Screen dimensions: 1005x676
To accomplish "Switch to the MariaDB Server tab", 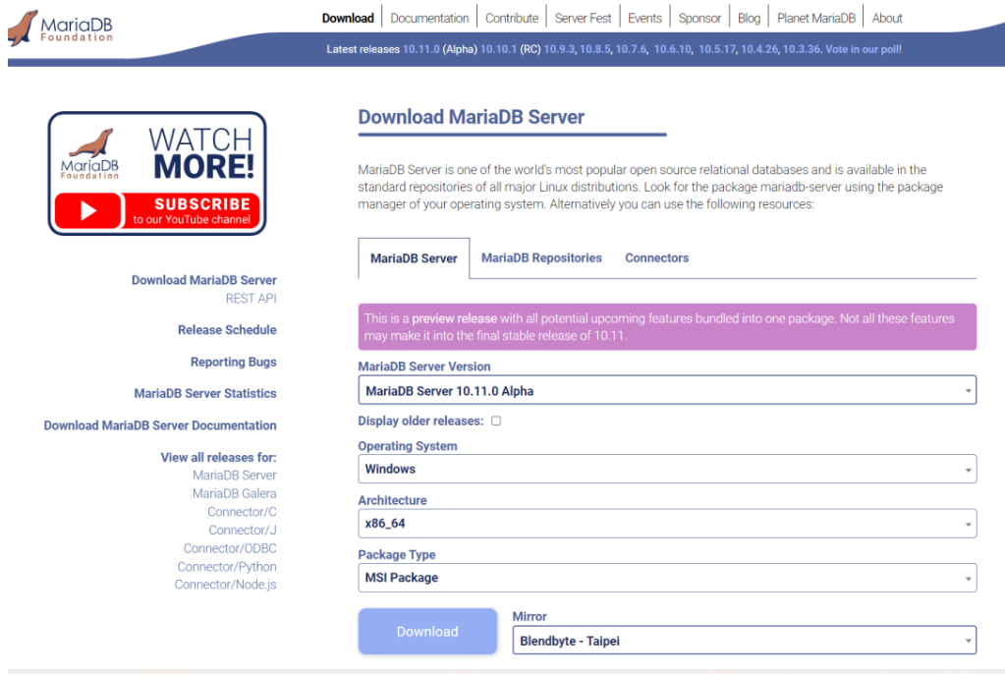I will click(414, 258).
